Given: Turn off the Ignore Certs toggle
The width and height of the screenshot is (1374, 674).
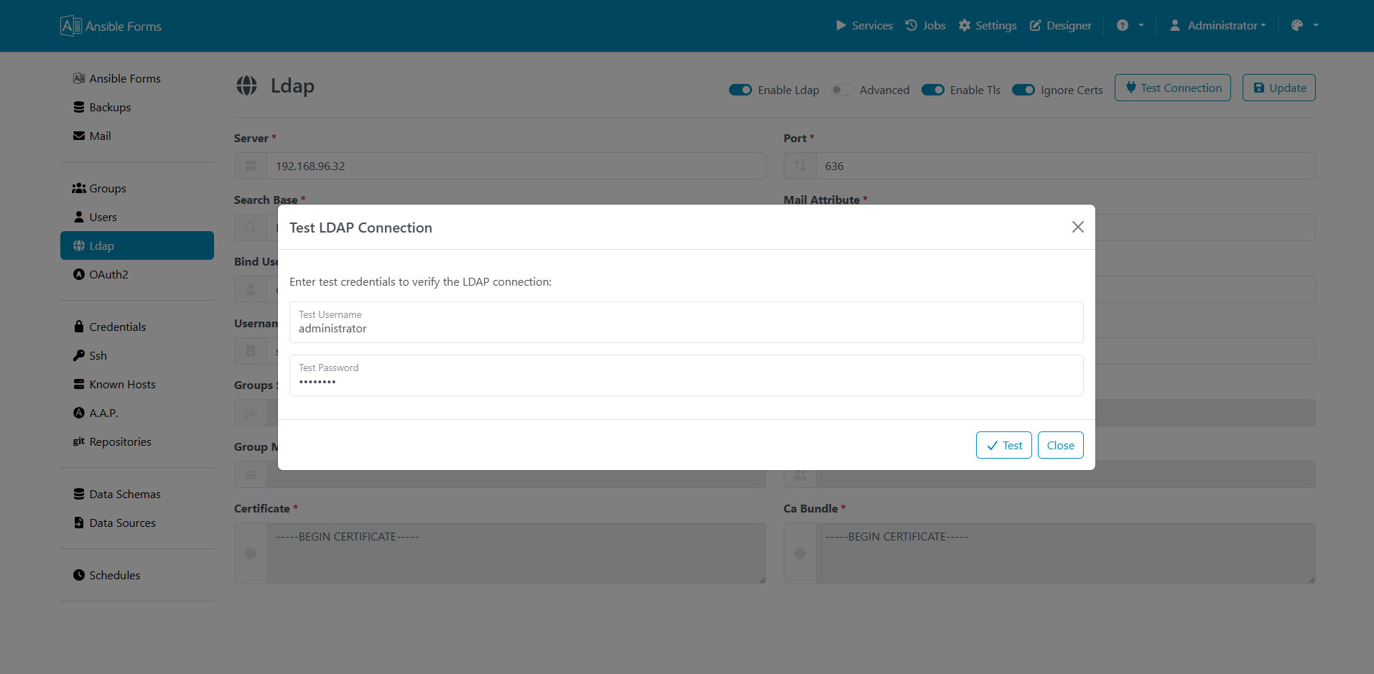Looking at the screenshot, I should pos(1023,90).
